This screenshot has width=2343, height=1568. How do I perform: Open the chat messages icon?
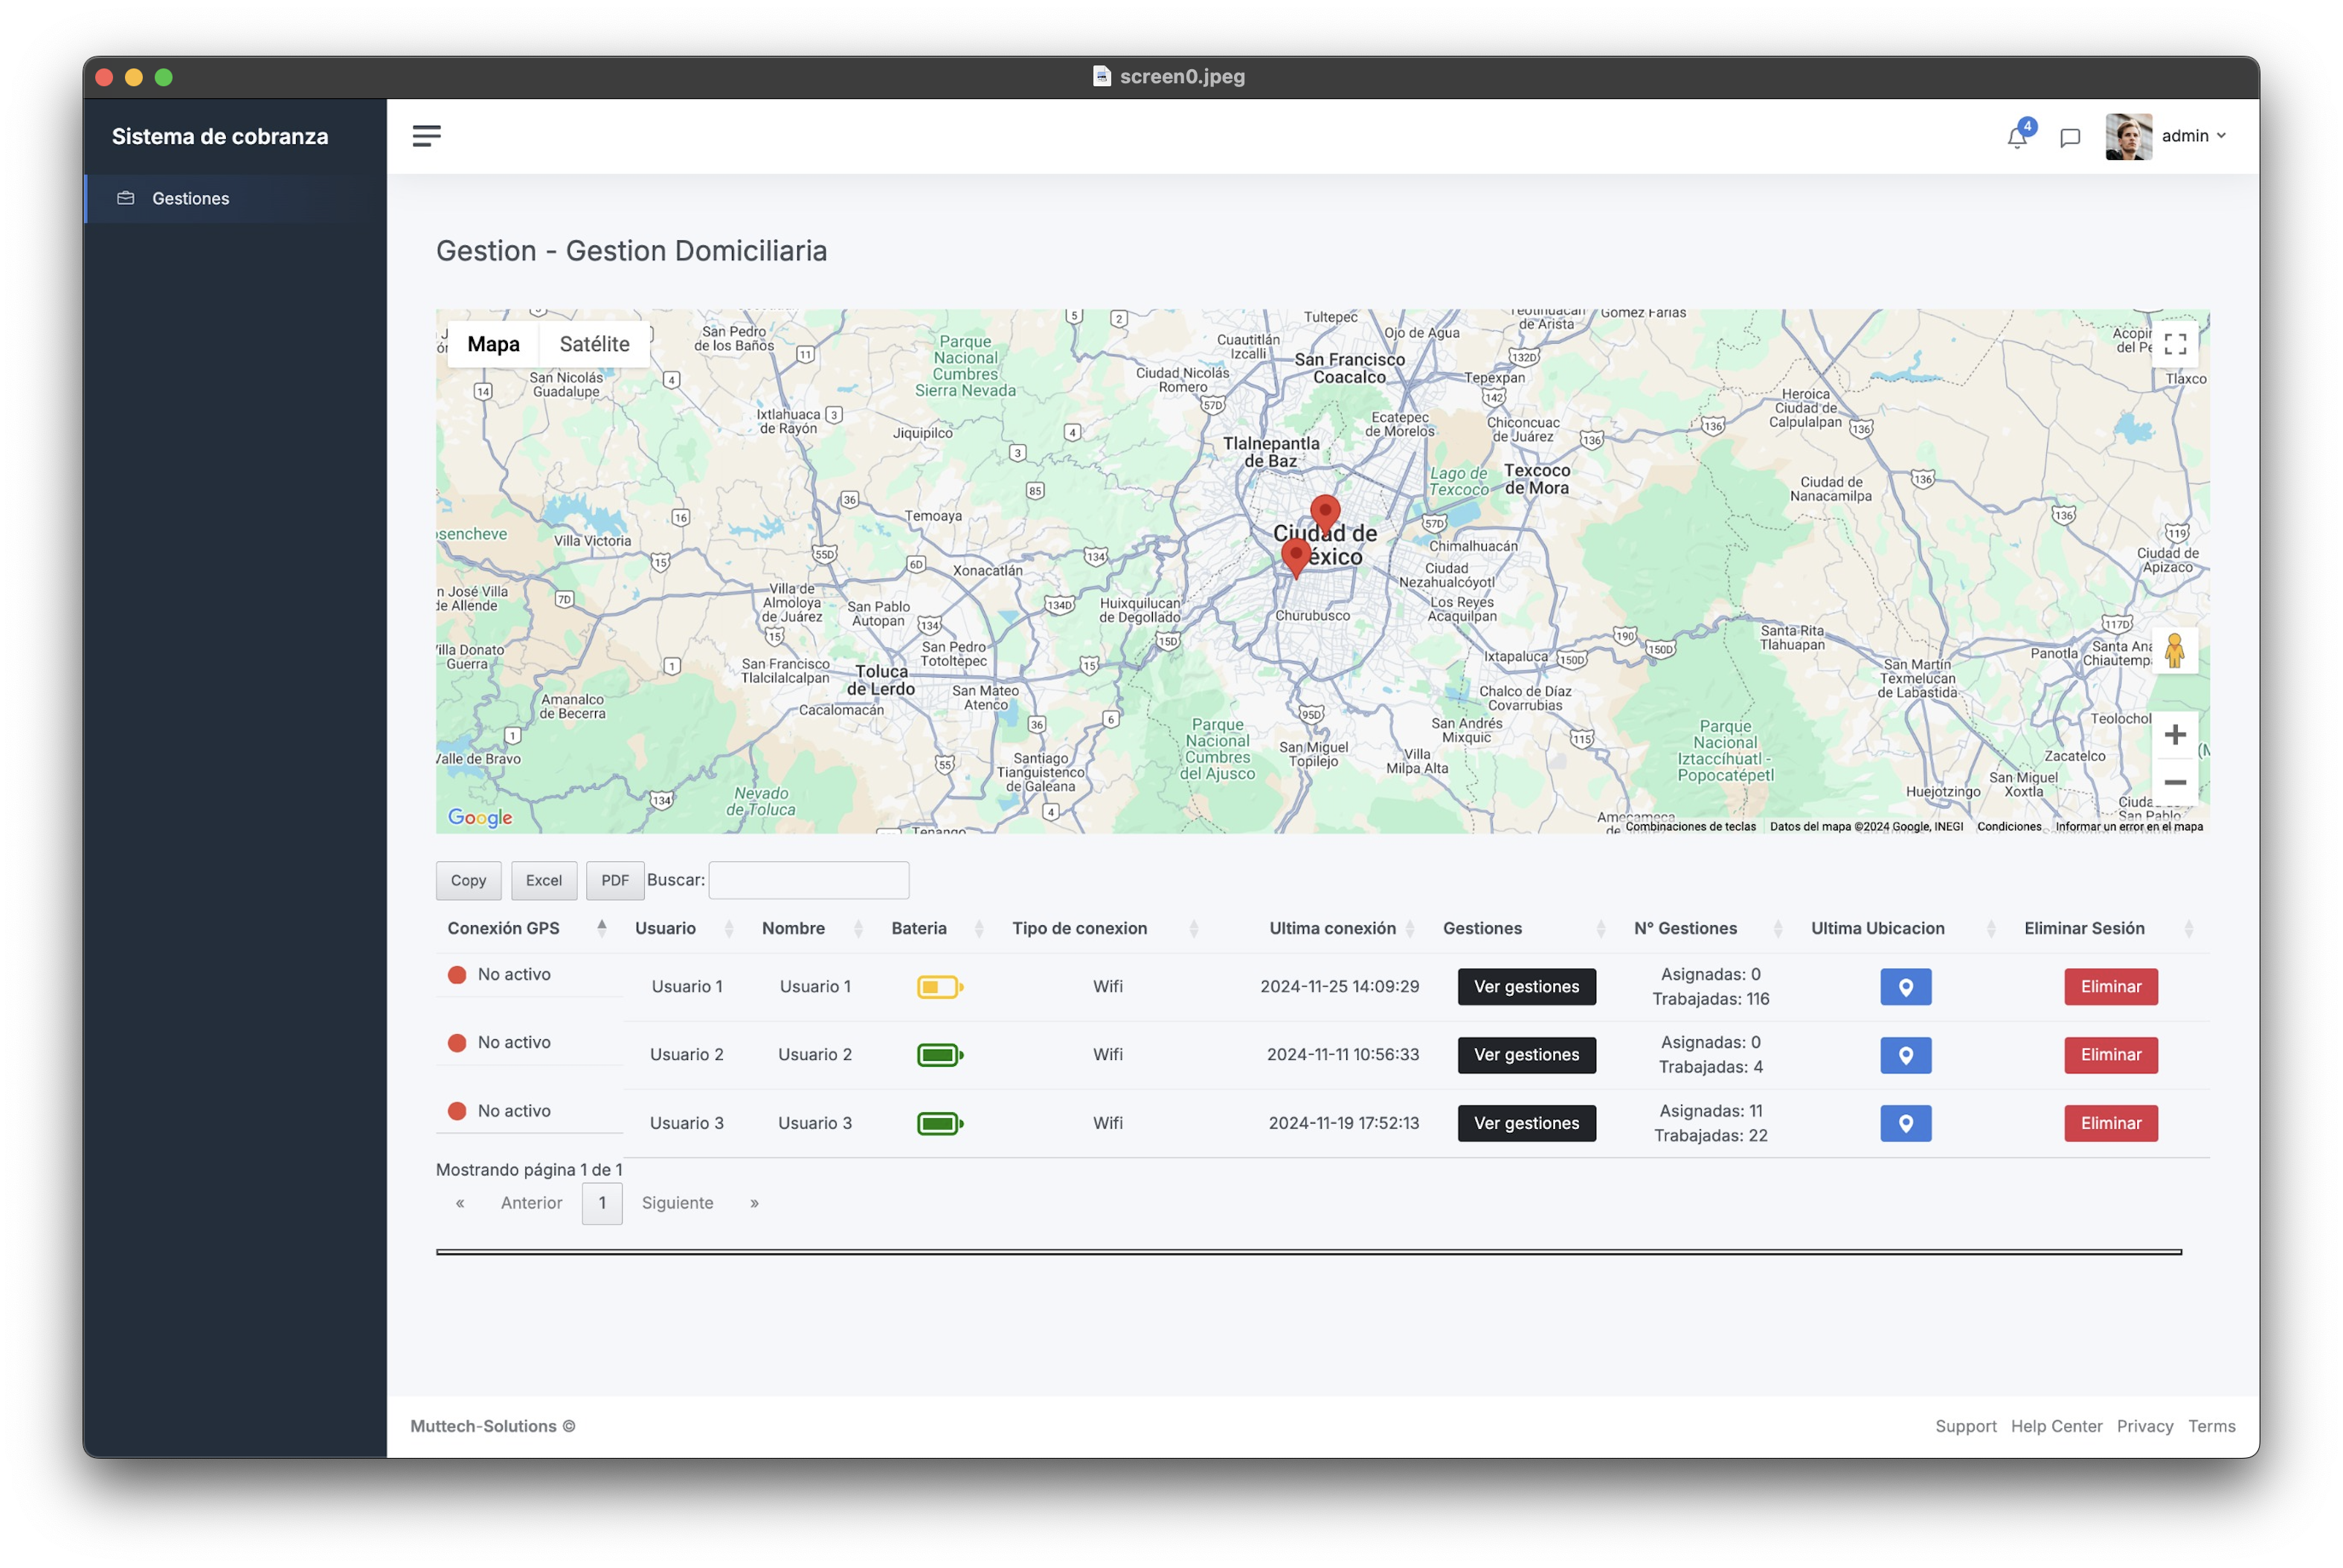tap(2070, 138)
